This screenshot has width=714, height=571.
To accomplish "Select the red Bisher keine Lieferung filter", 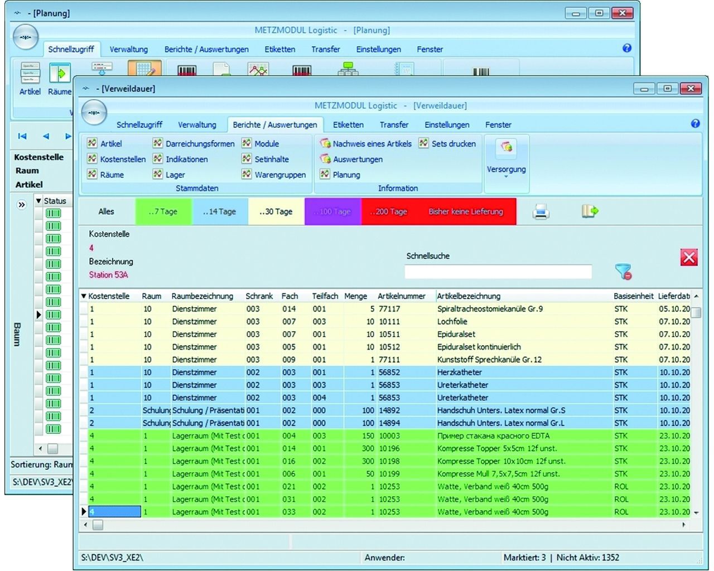I will click(466, 212).
